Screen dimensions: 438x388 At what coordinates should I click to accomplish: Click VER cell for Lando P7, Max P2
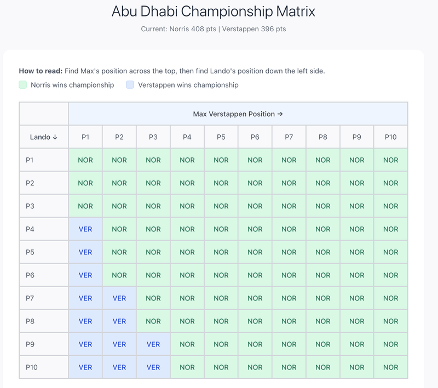tap(119, 298)
